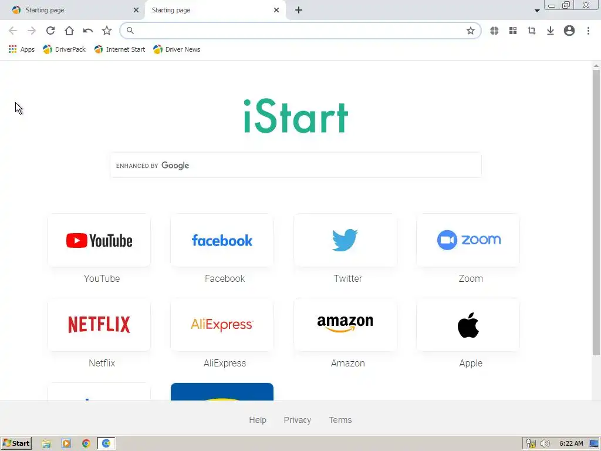Click the crop screenshot toolbar icon

(x=532, y=31)
